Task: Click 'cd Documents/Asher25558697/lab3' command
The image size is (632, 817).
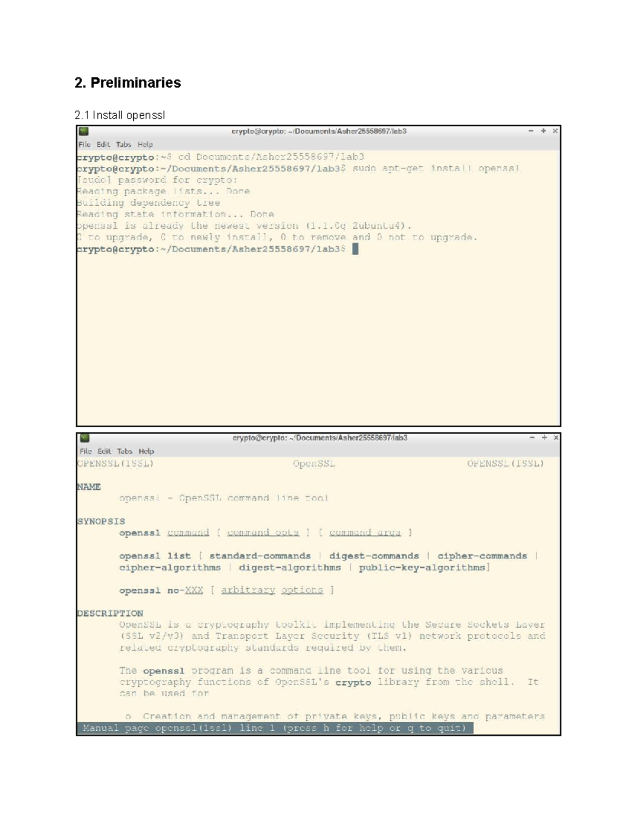Action: click(271, 157)
